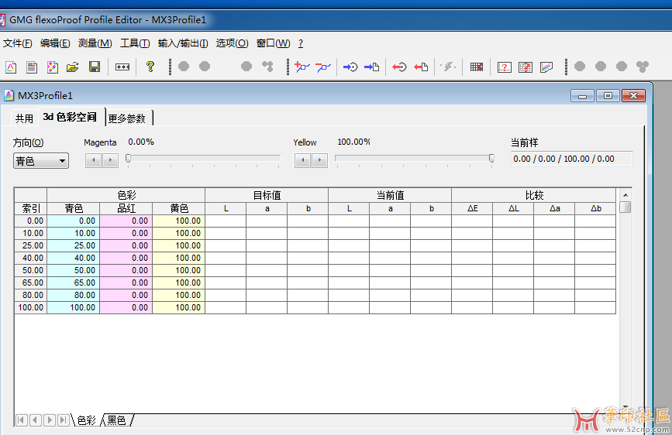Maximize the MX3Profile1 child window
Image resolution: width=672 pixels, height=435 pixels.
pos(608,95)
